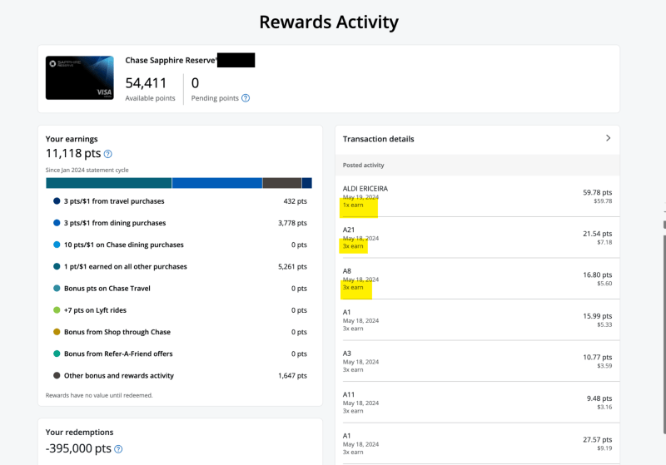Click the 15.99 pts amount
666x465 pixels.
pos(597,316)
